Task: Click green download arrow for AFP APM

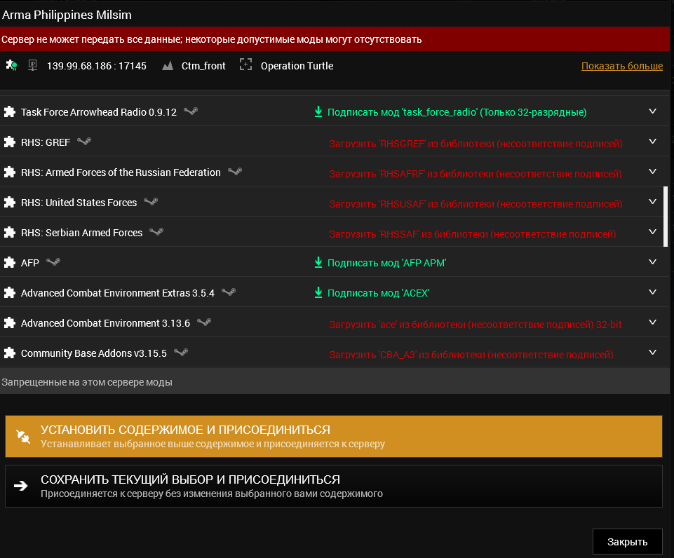Action: click(318, 262)
